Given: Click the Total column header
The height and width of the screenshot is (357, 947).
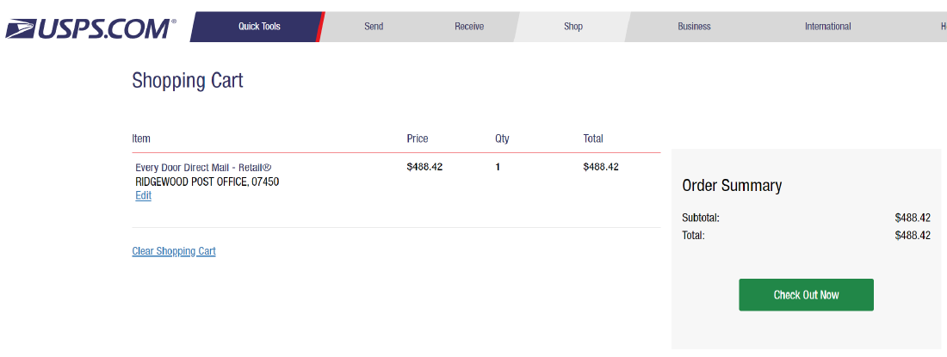Looking at the screenshot, I should (x=593, y=138).
